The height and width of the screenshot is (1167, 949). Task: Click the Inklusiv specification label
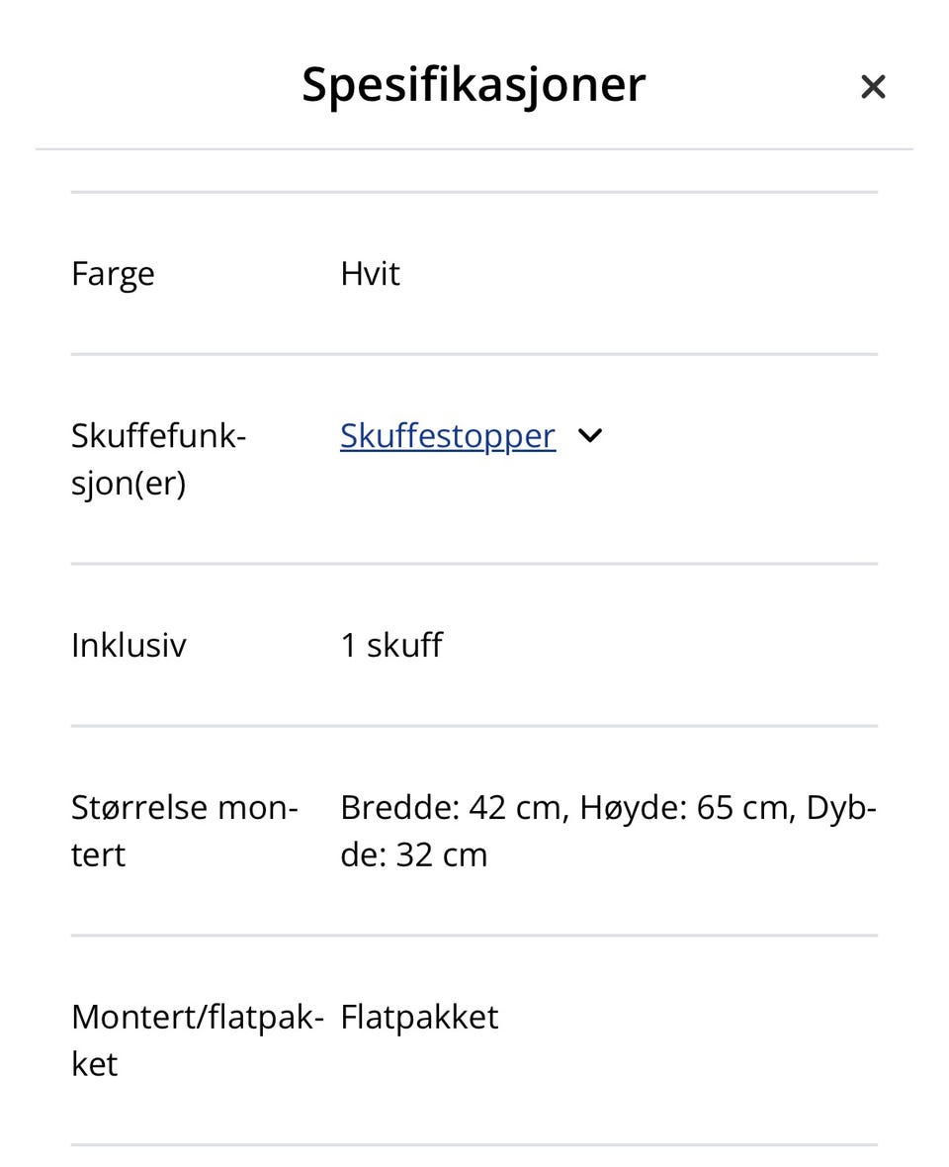(129, 645)
